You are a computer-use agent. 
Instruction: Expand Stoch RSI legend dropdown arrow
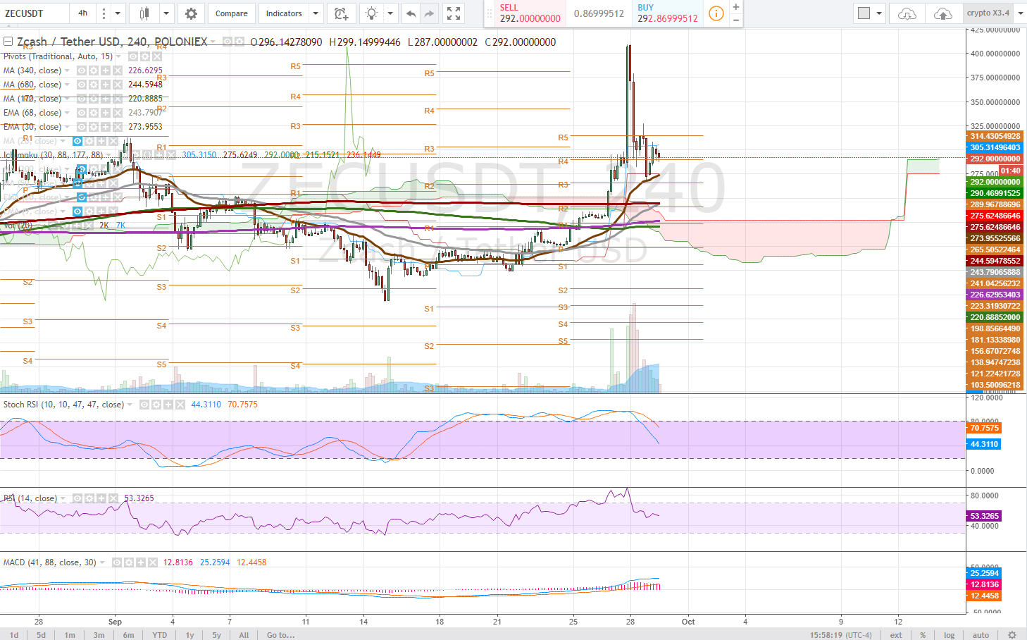130,405
